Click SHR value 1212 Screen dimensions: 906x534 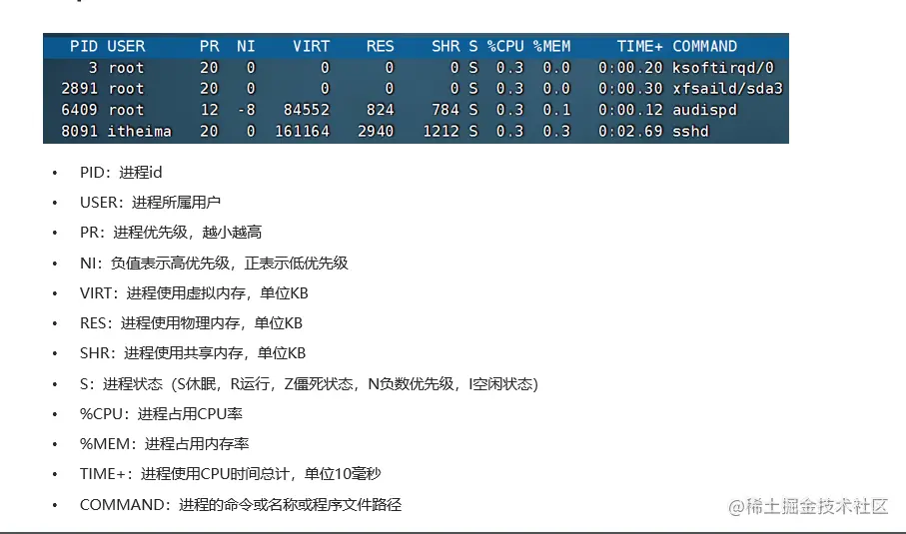tap(442, 131)
